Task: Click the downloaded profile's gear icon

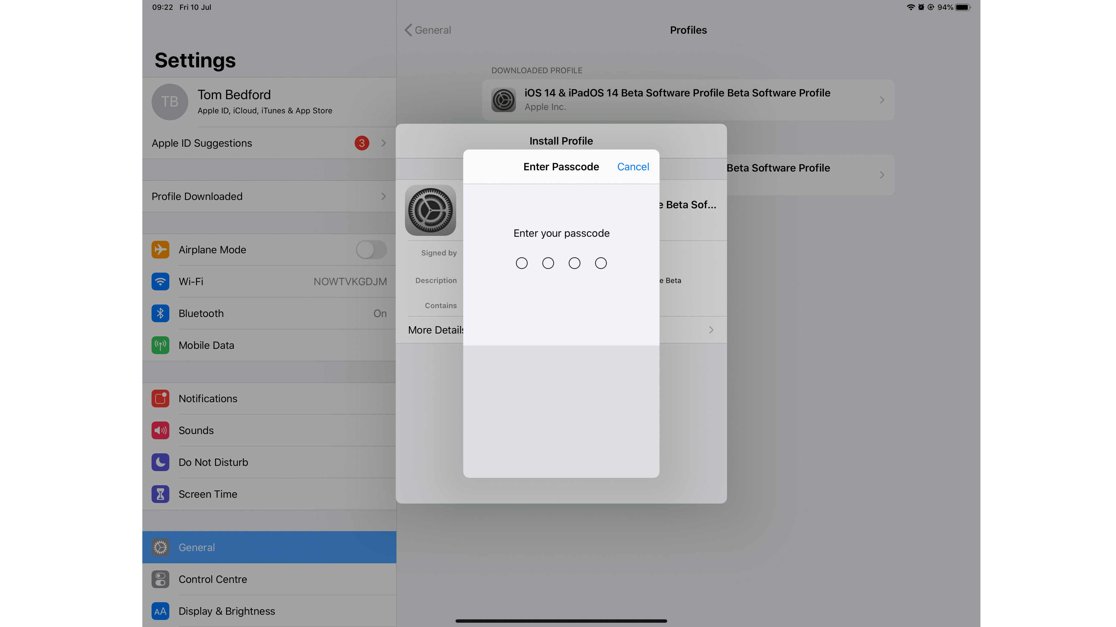Action: [503, 100]
